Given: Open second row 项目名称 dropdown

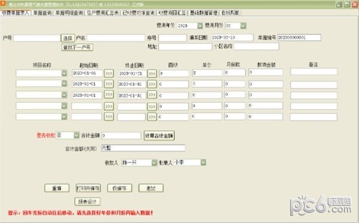Looking at the screenshot, I should point(65,83).
